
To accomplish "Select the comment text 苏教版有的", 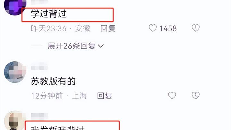I will coord(53,81).
